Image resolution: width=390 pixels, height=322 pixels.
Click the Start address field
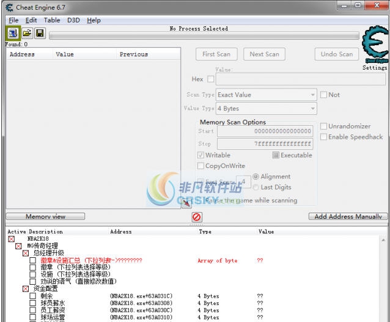pos(265,131)
